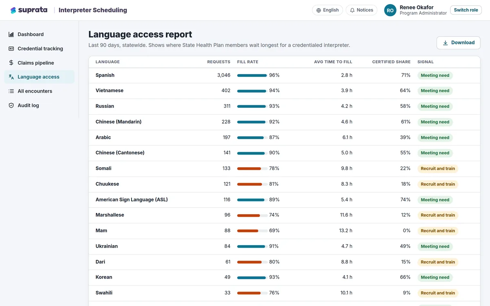
Task: Sort by the Language column header
Action: [x=107, y=62]
